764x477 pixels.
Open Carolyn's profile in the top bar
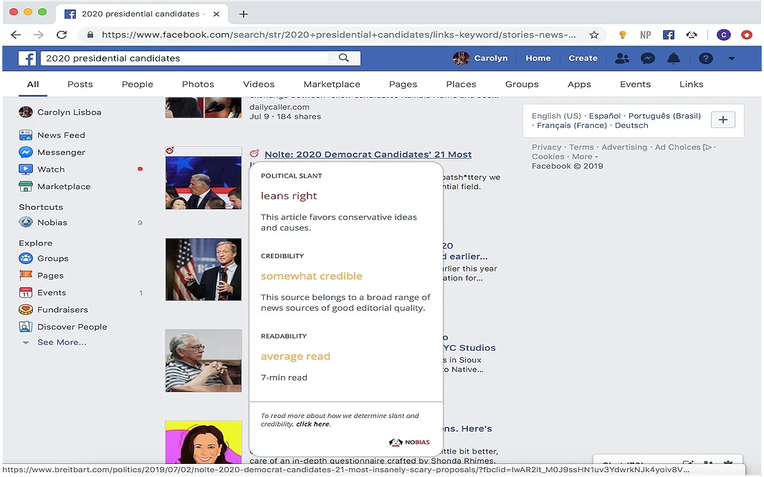pyautogui.click(x=480, y=58)
